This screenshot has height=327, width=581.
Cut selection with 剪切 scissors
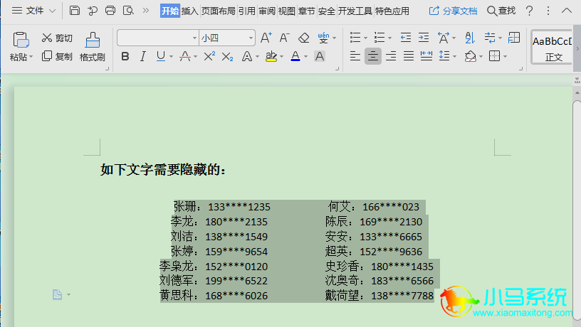pyautogui.click(x=57, y=38)
